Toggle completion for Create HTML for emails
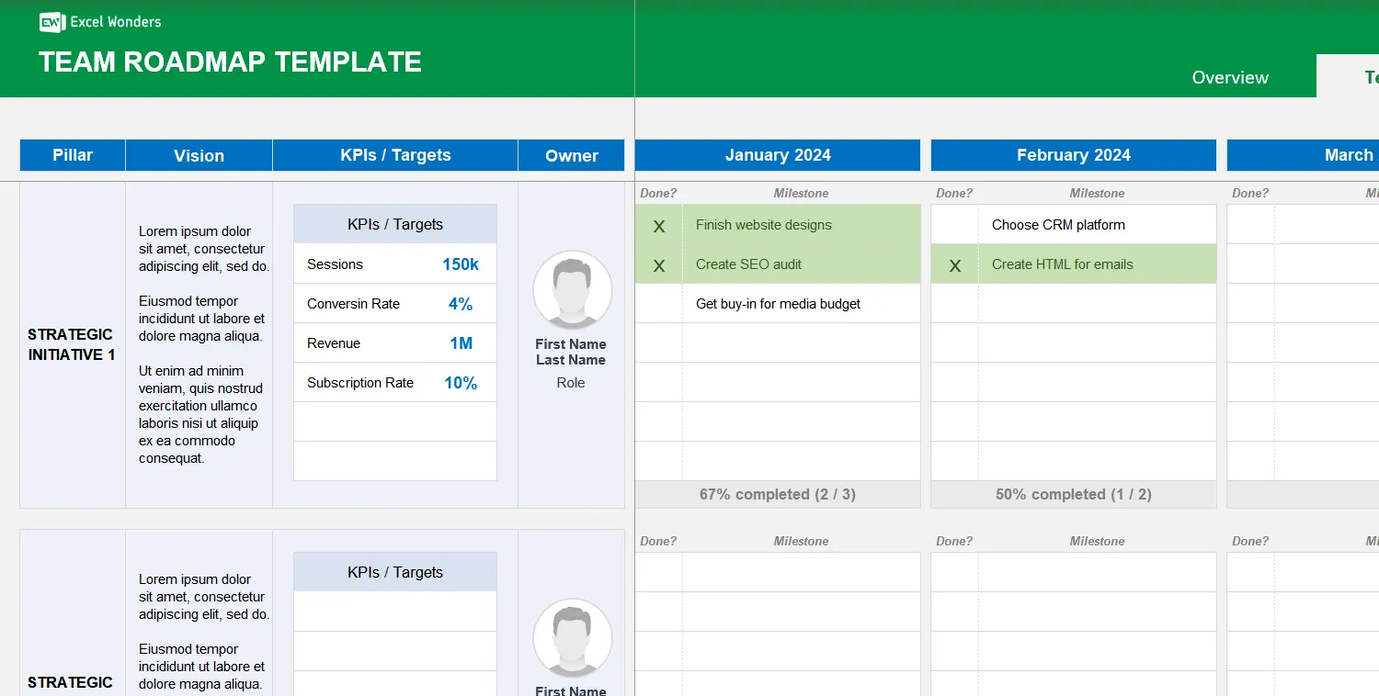1379x696 pixels. point(954,264)
